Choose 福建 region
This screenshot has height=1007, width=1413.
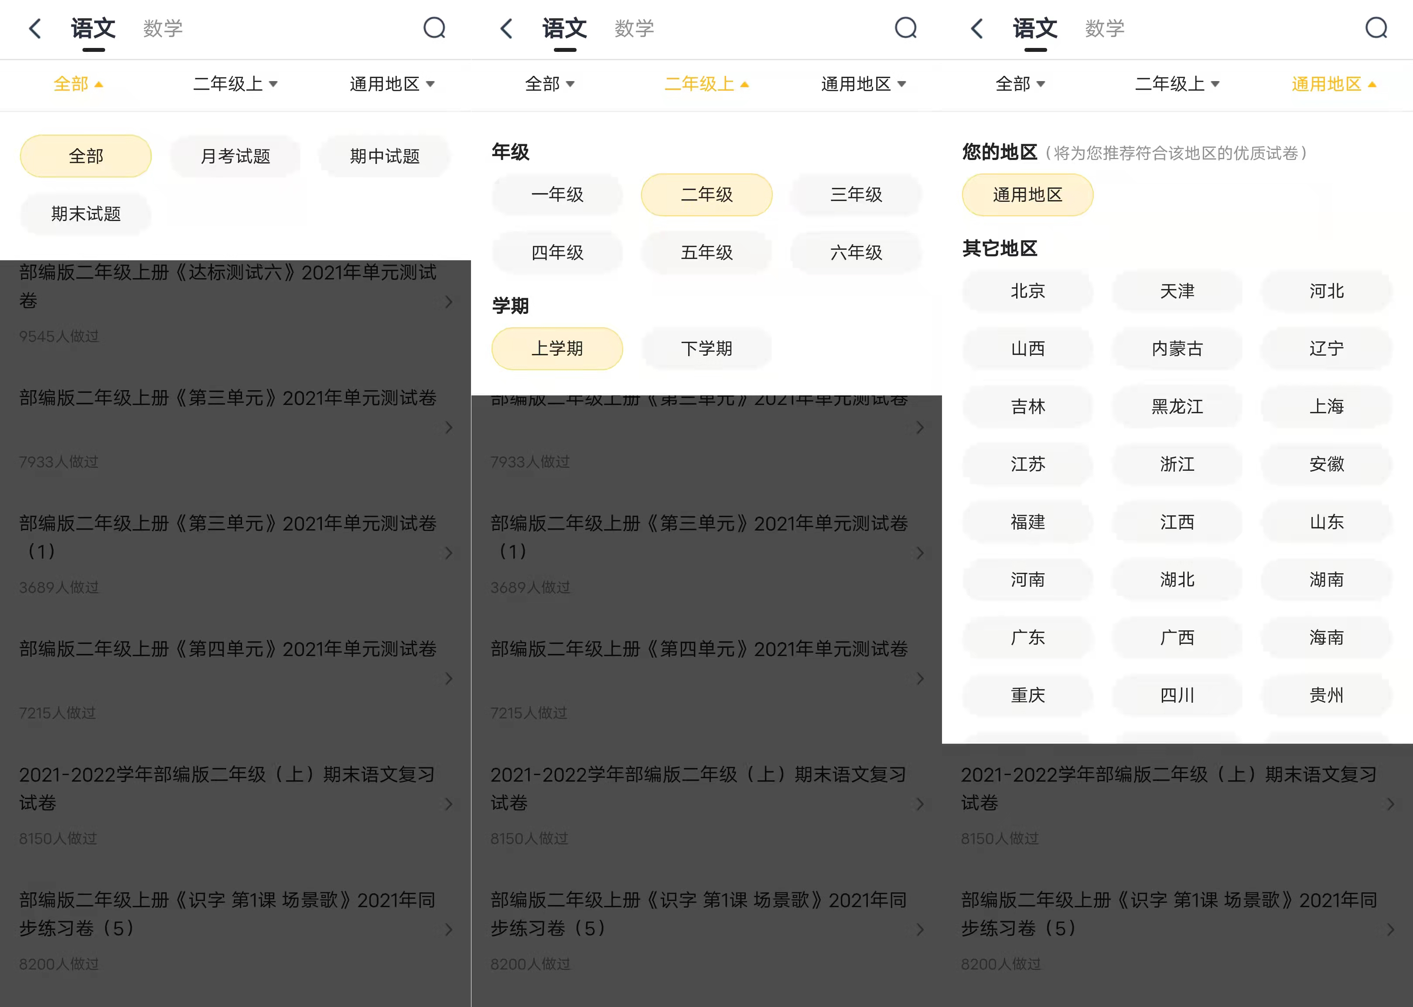(1027, 522)
